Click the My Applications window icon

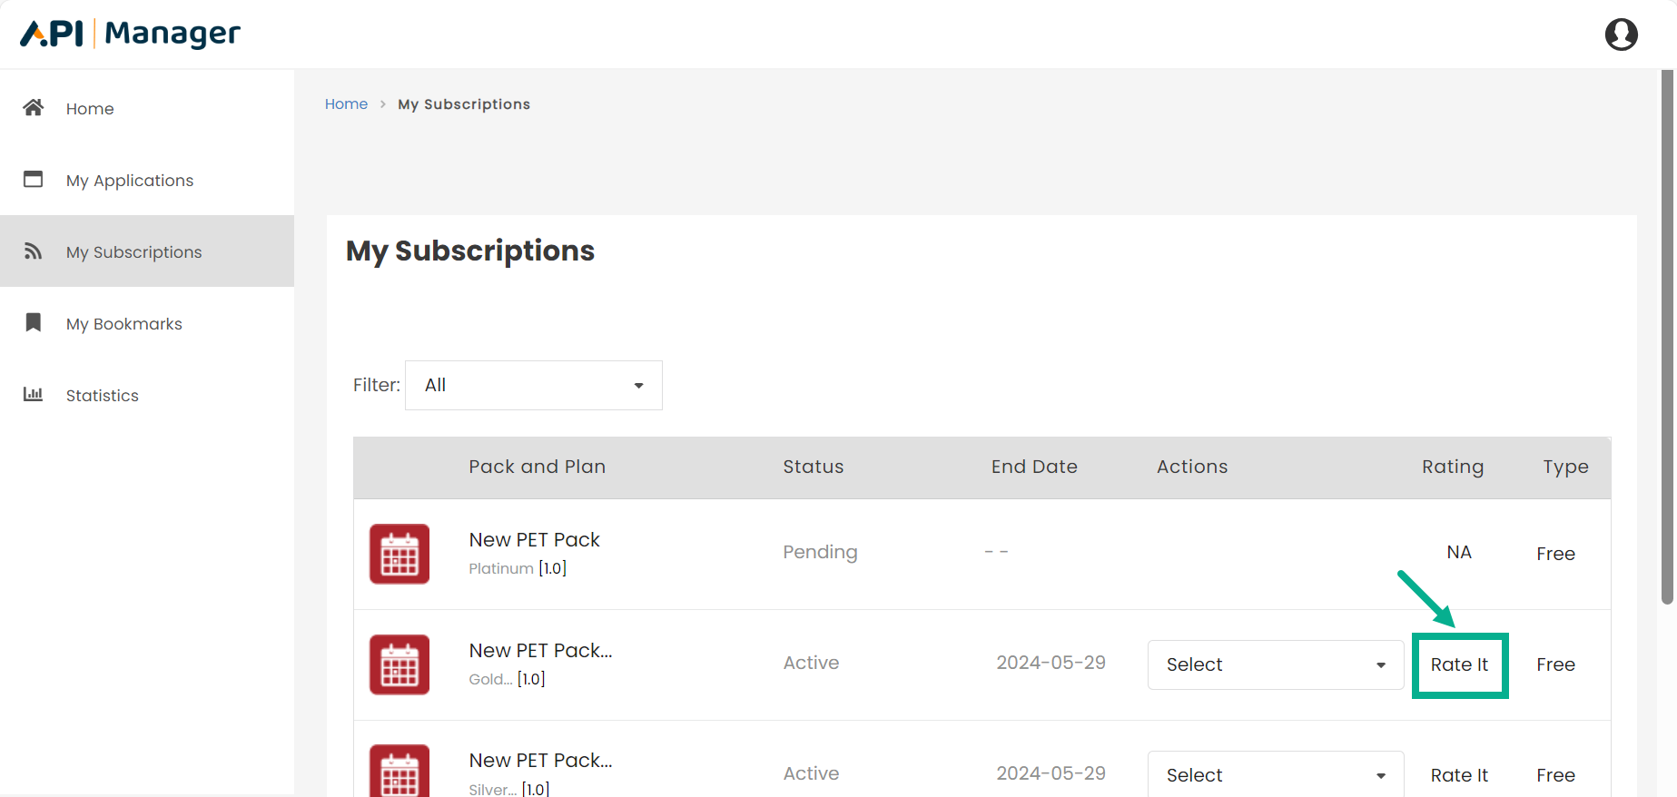click(x=34, y=179)
